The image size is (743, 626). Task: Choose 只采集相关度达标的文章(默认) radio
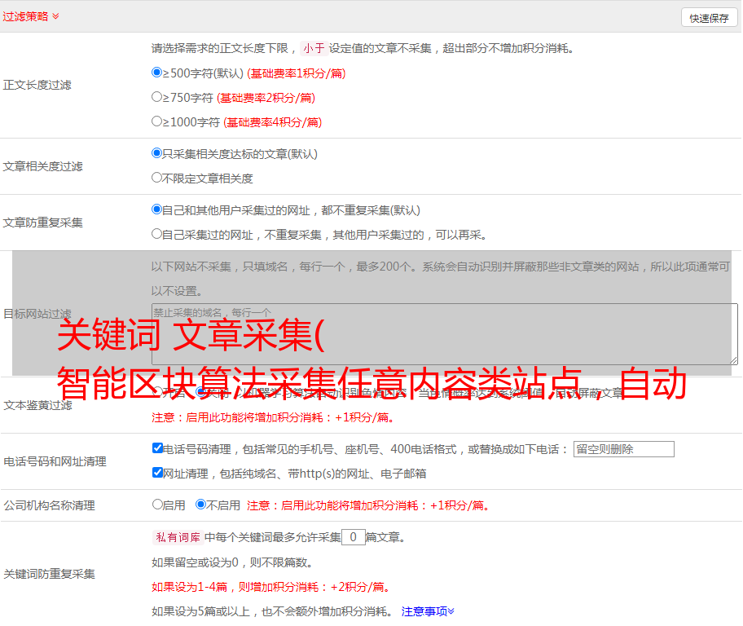pyautogui.click(x=157, y=153)
